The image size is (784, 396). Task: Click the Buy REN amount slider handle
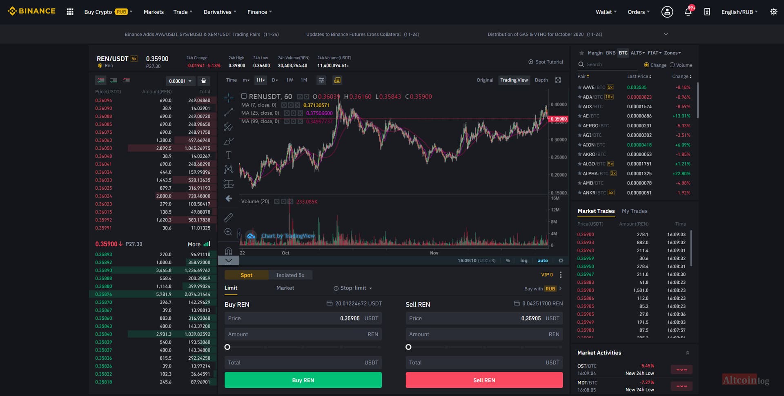(227, 347)
